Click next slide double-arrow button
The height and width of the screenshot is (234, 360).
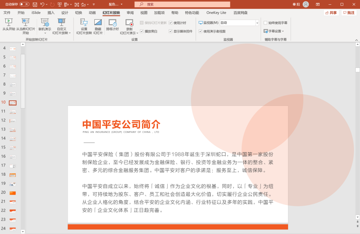(357, 226)
